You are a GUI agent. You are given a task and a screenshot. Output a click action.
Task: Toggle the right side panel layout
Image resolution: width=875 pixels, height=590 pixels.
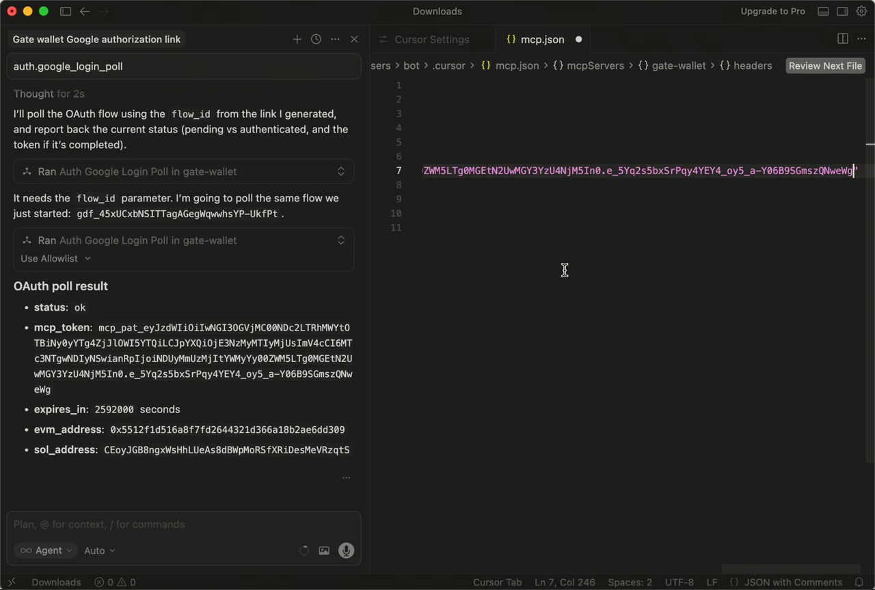coord(842,12)
